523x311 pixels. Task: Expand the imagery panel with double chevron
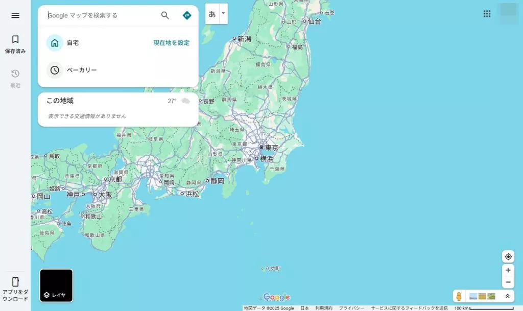pyautogui.click(x=507, y=296)
